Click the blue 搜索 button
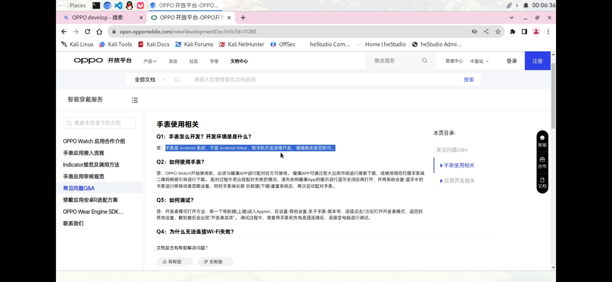 (469, 80)
